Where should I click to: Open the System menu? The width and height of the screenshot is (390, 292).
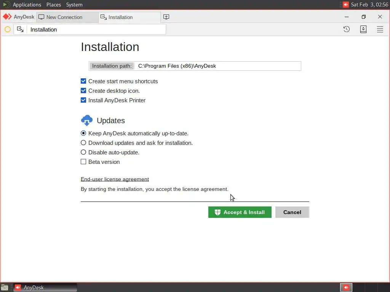[74, 5]
